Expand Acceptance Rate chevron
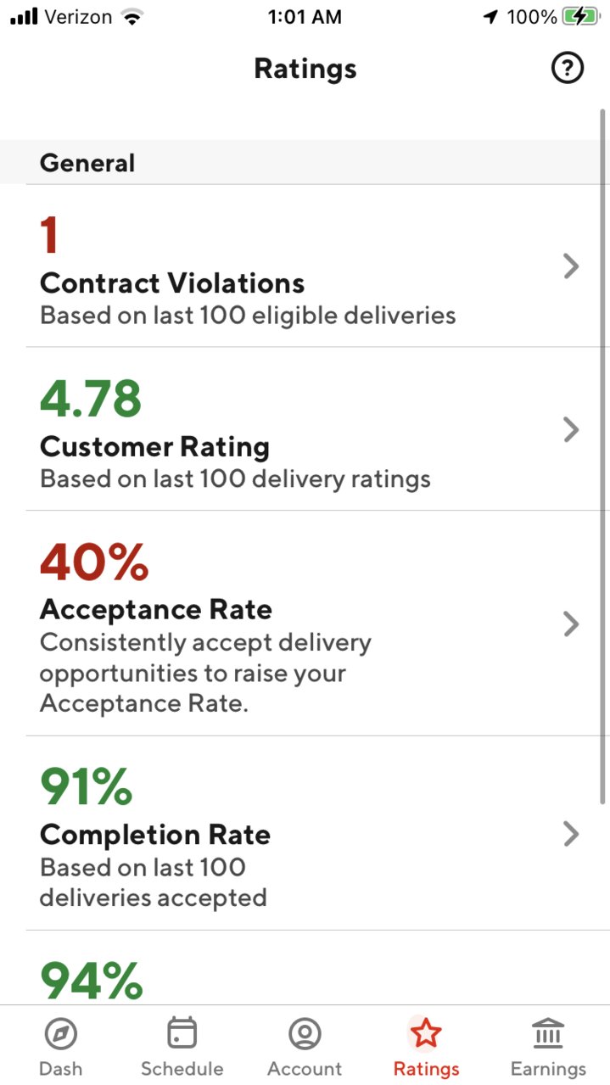 (571, 624)
